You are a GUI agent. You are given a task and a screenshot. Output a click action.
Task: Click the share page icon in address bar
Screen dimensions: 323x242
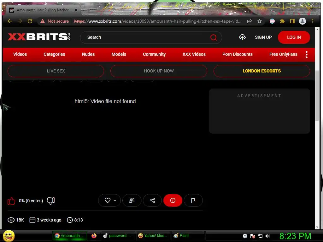(x=250, y=21)
